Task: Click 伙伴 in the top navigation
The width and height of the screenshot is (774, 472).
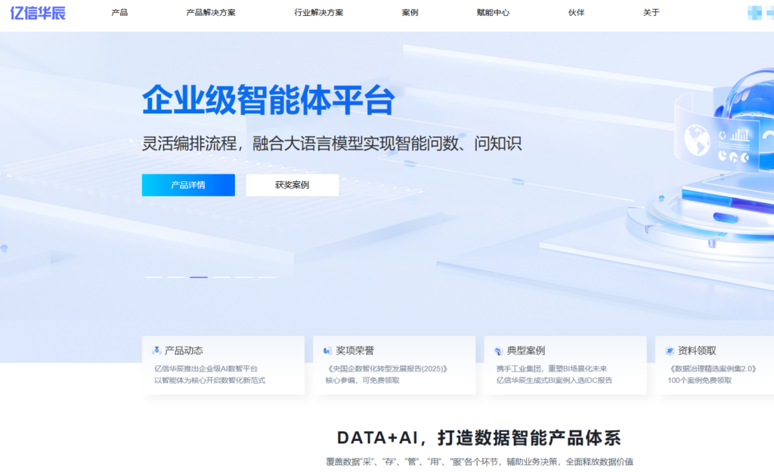Action: click(x=577, y=13)
